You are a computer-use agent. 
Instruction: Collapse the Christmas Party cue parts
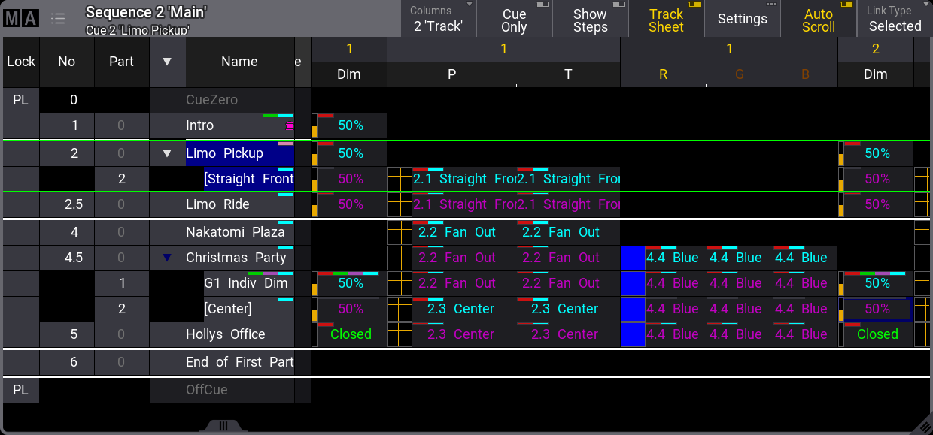point(167,257)
